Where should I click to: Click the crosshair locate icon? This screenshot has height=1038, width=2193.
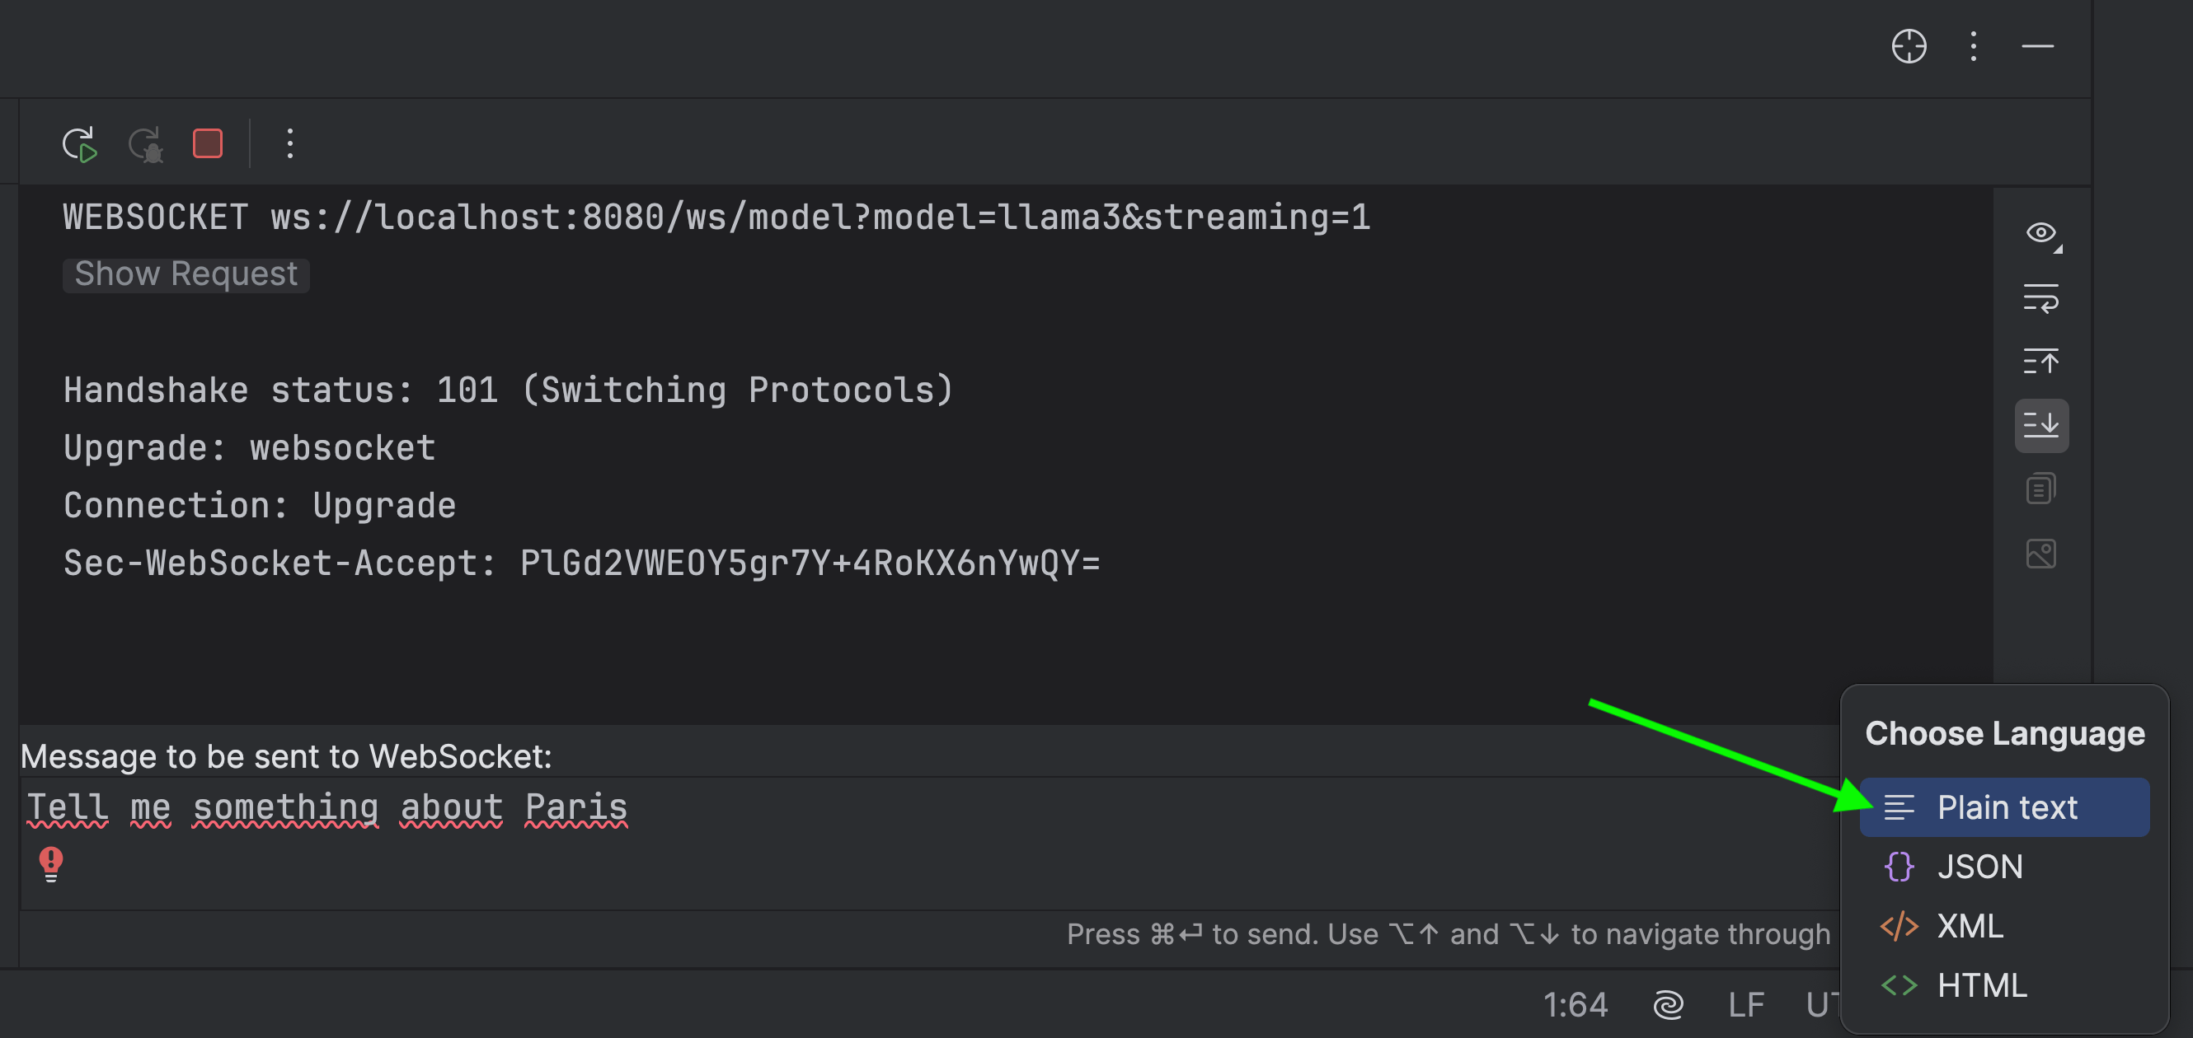1909,46
